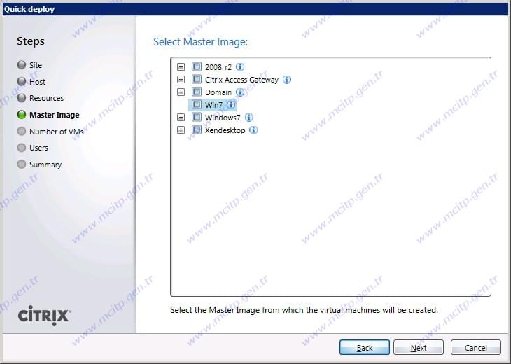Screen dimensions: 511x364
Task: Expand the Windows7 tree node
Action: pyautogui.click(x=181, y=118)
